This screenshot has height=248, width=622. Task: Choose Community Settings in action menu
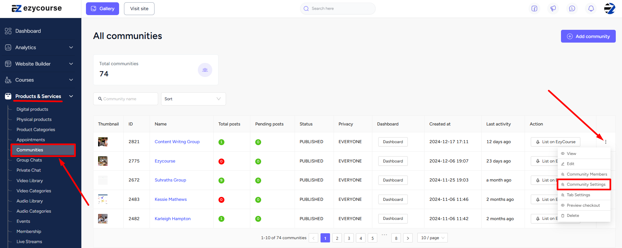pos(584,184)
